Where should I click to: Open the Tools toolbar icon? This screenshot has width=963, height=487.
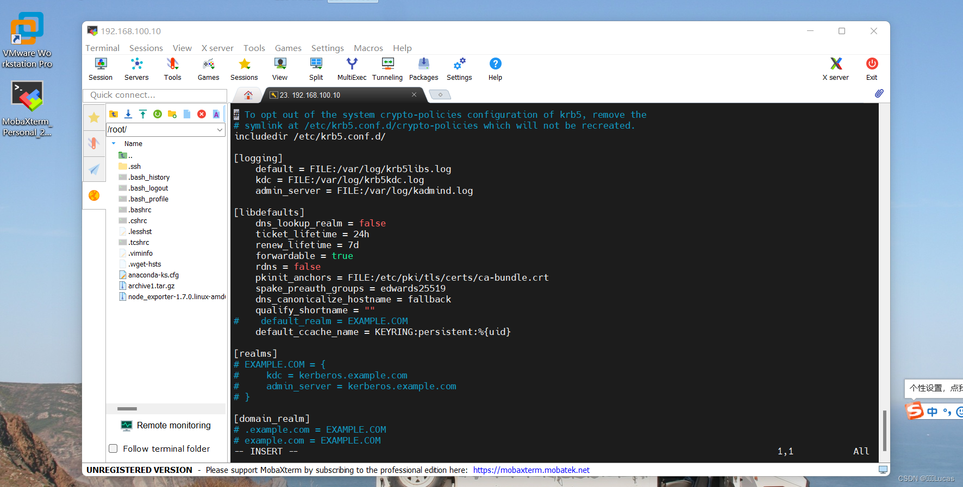point(172,69)
